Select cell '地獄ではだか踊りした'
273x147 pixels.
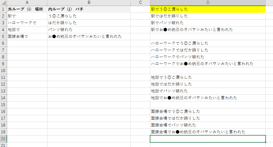[208, 84]
